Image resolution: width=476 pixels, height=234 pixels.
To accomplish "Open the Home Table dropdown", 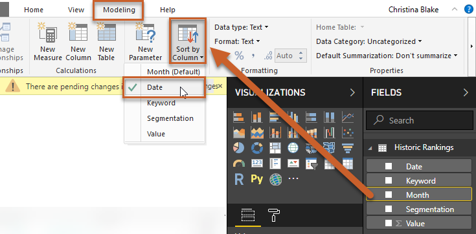I will coord(340,27).
